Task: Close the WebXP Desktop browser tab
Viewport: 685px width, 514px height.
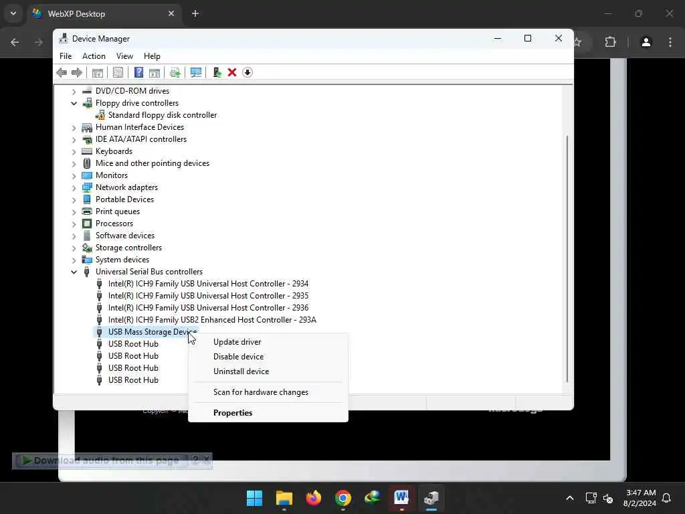Action: click(171, 13)
